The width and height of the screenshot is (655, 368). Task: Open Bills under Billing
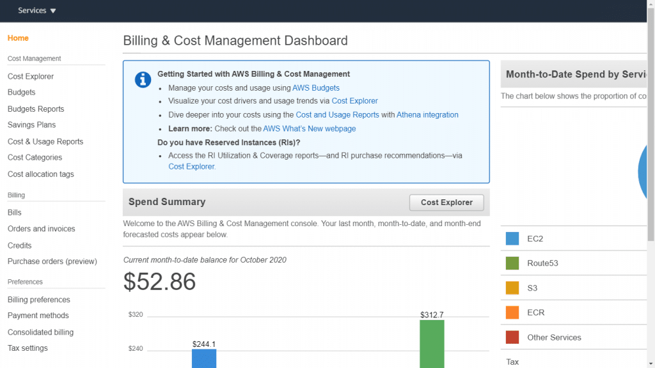(14, 212)
